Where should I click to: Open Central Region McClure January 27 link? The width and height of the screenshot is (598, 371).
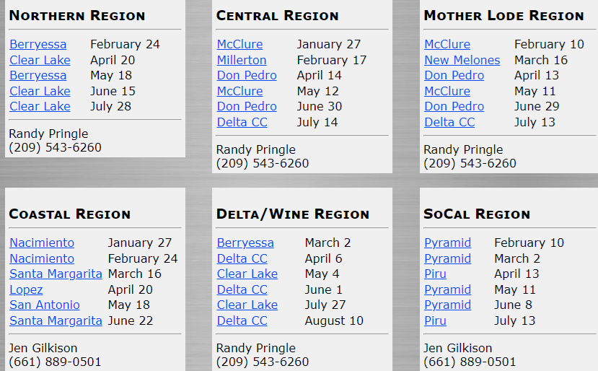coord(239,44)
